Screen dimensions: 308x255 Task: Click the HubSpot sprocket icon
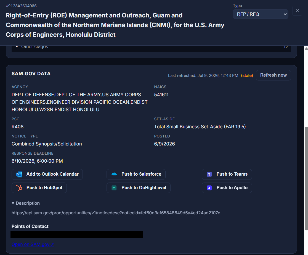tap(19, 188)
